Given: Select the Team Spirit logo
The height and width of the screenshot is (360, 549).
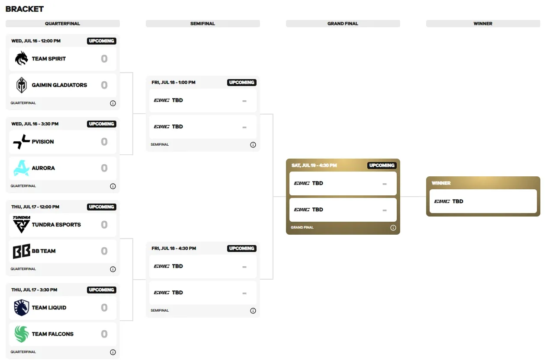Looking at the screenshot, I should point(21,58).
